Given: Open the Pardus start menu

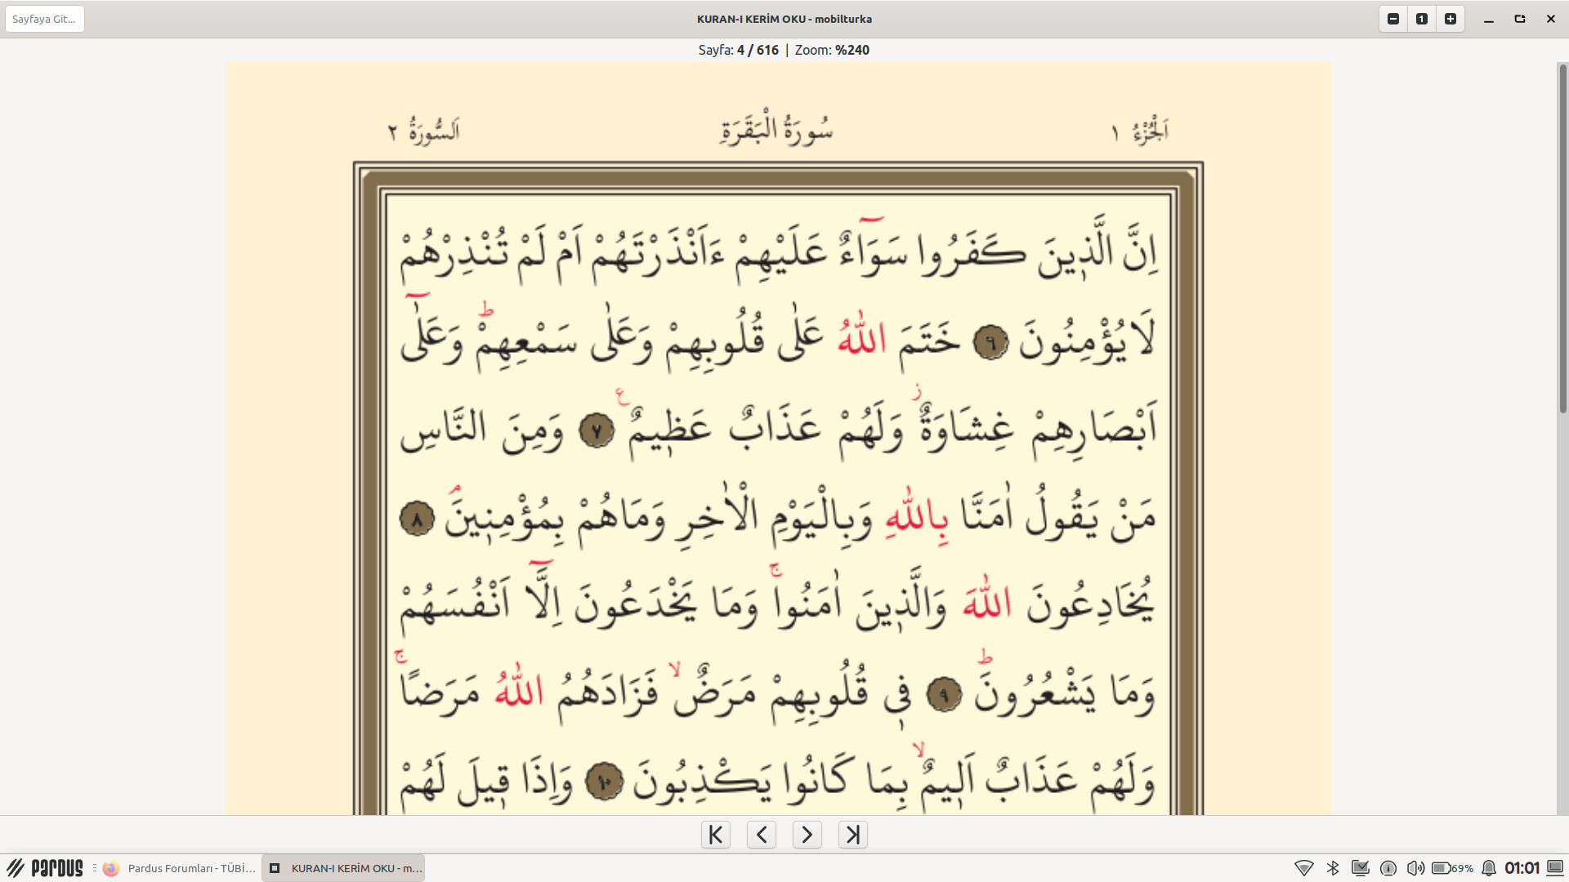Looking at the screenshot, I should click(46, 868).
